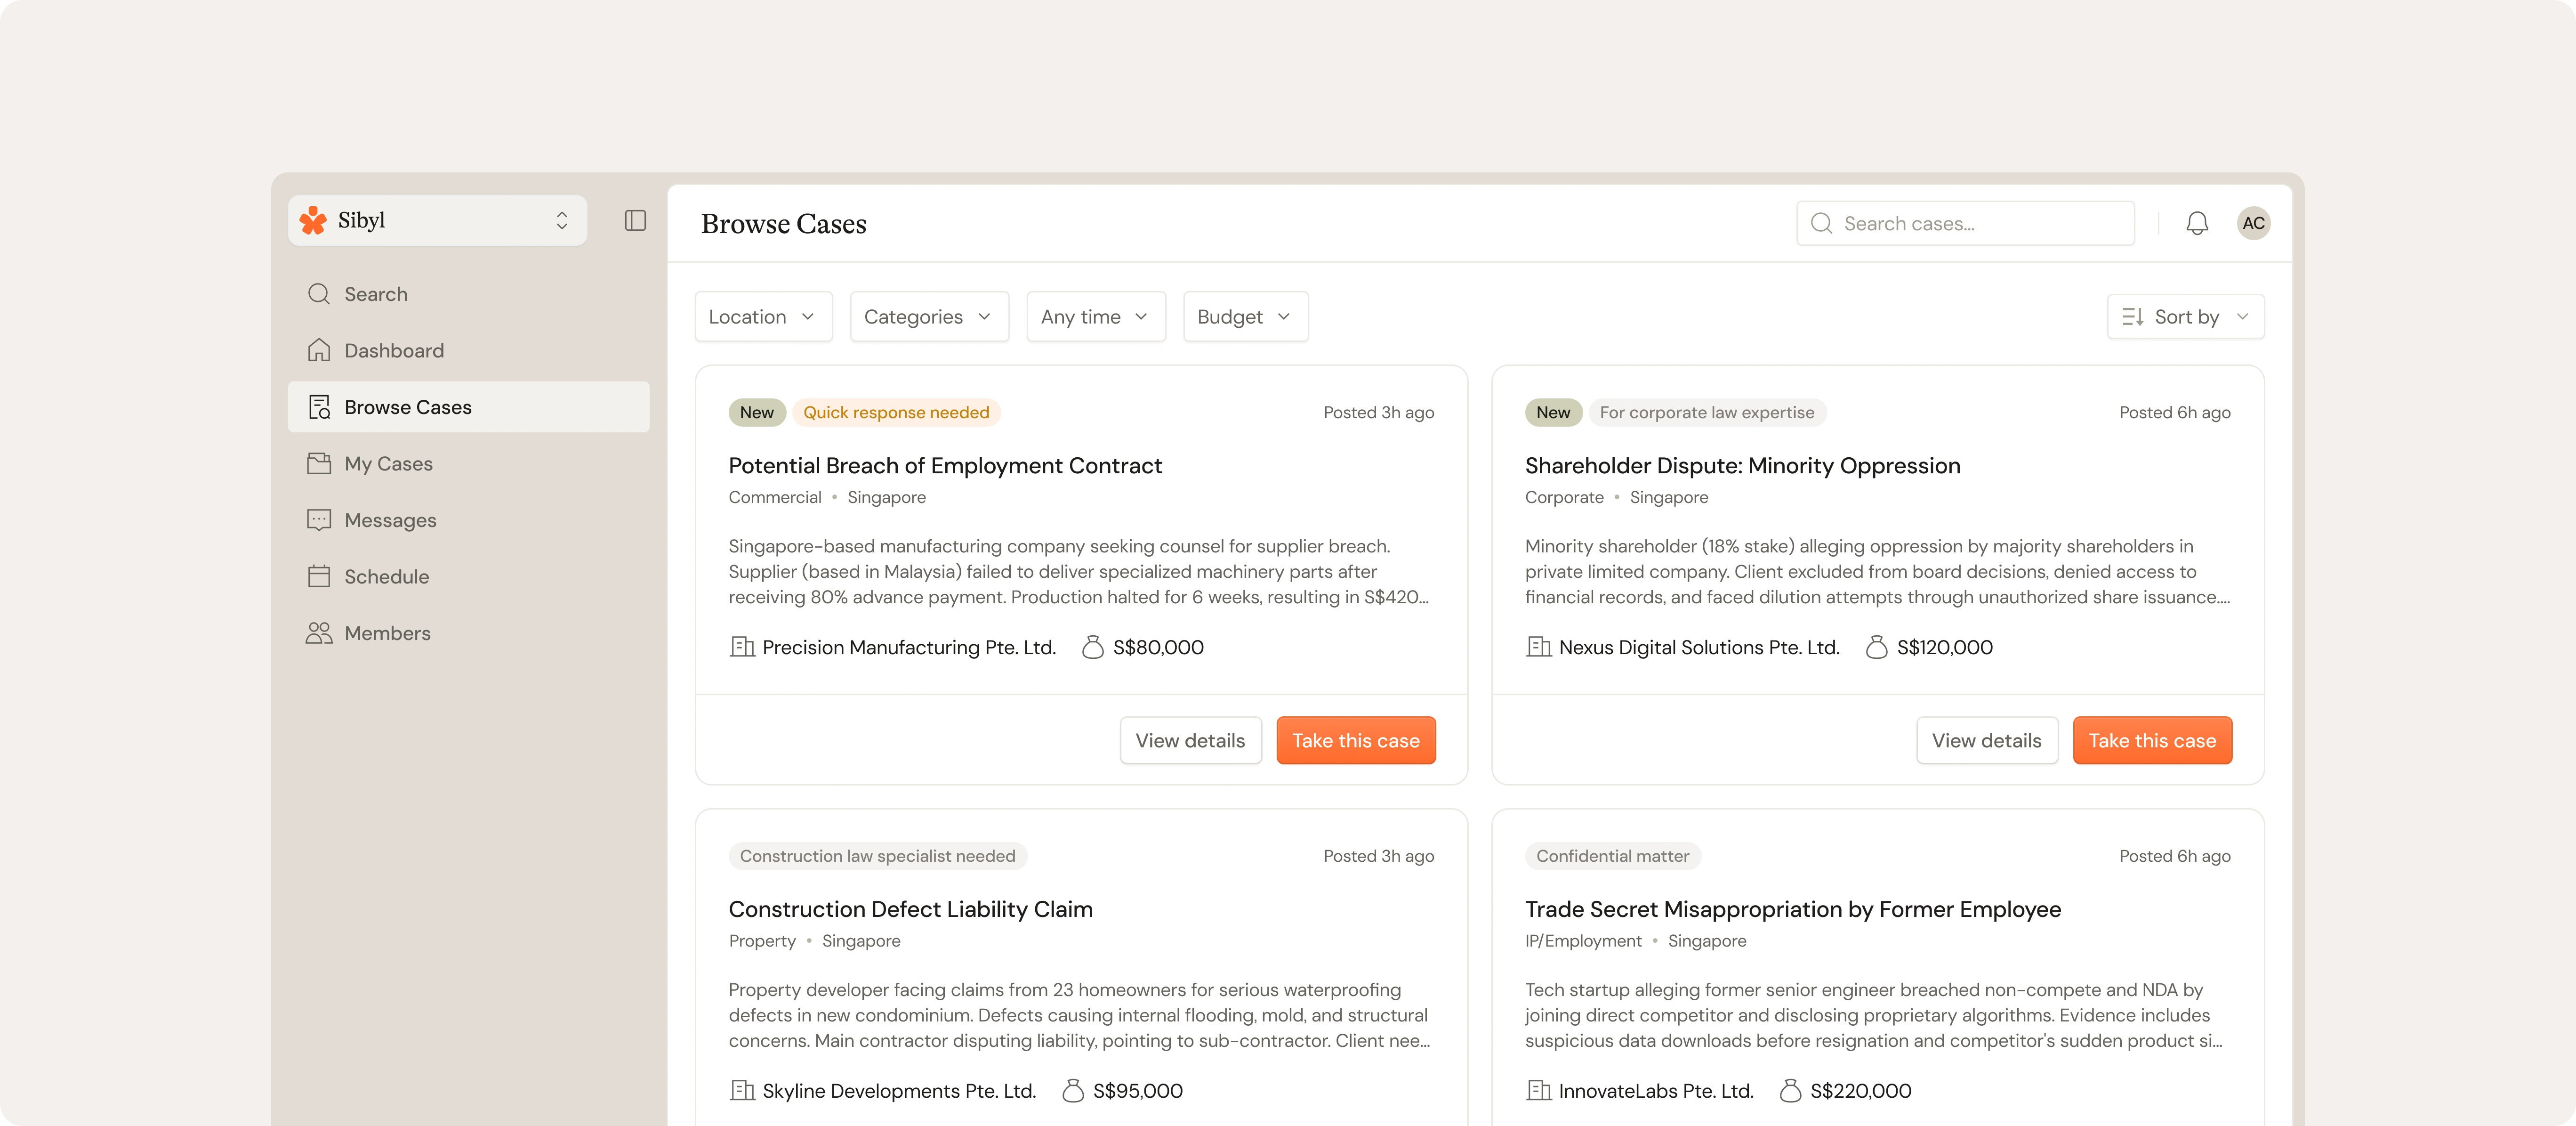
Task: Click the Members people icon
Action: [319, 633]
